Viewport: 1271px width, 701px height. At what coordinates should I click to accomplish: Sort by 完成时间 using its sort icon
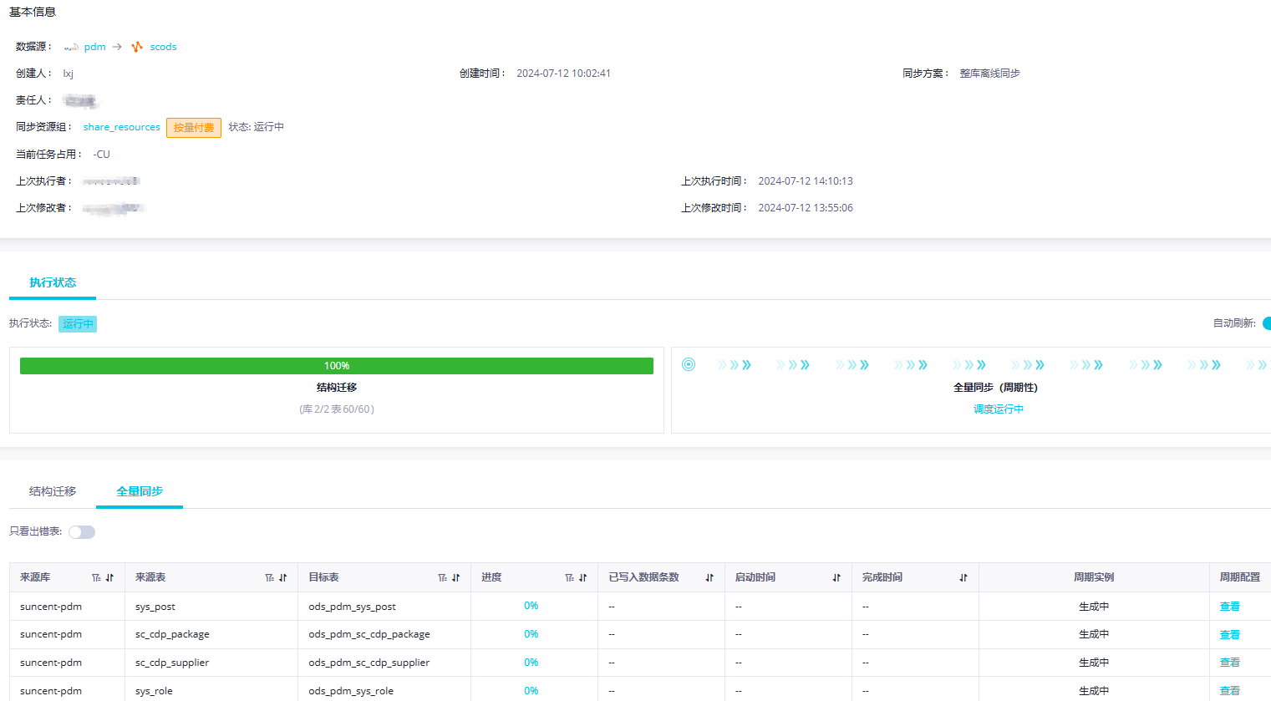963,578
